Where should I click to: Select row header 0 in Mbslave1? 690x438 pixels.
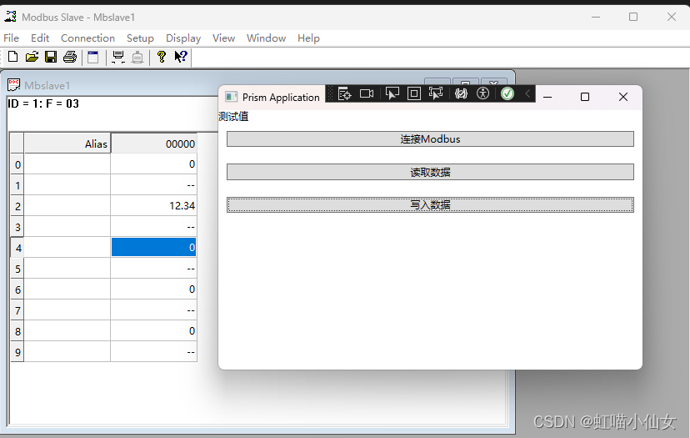(x=17, y=164)
